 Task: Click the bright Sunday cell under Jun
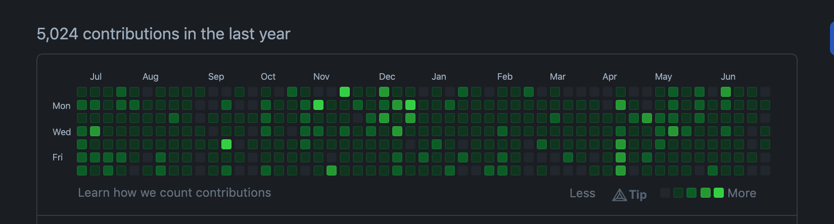point(726,92)
